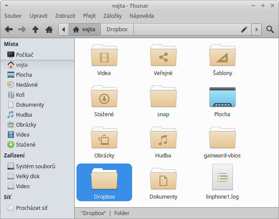The width and height of the screenshot is (279, 219).
Task: Select the Videa folder icon in file view
Action: 104,56
